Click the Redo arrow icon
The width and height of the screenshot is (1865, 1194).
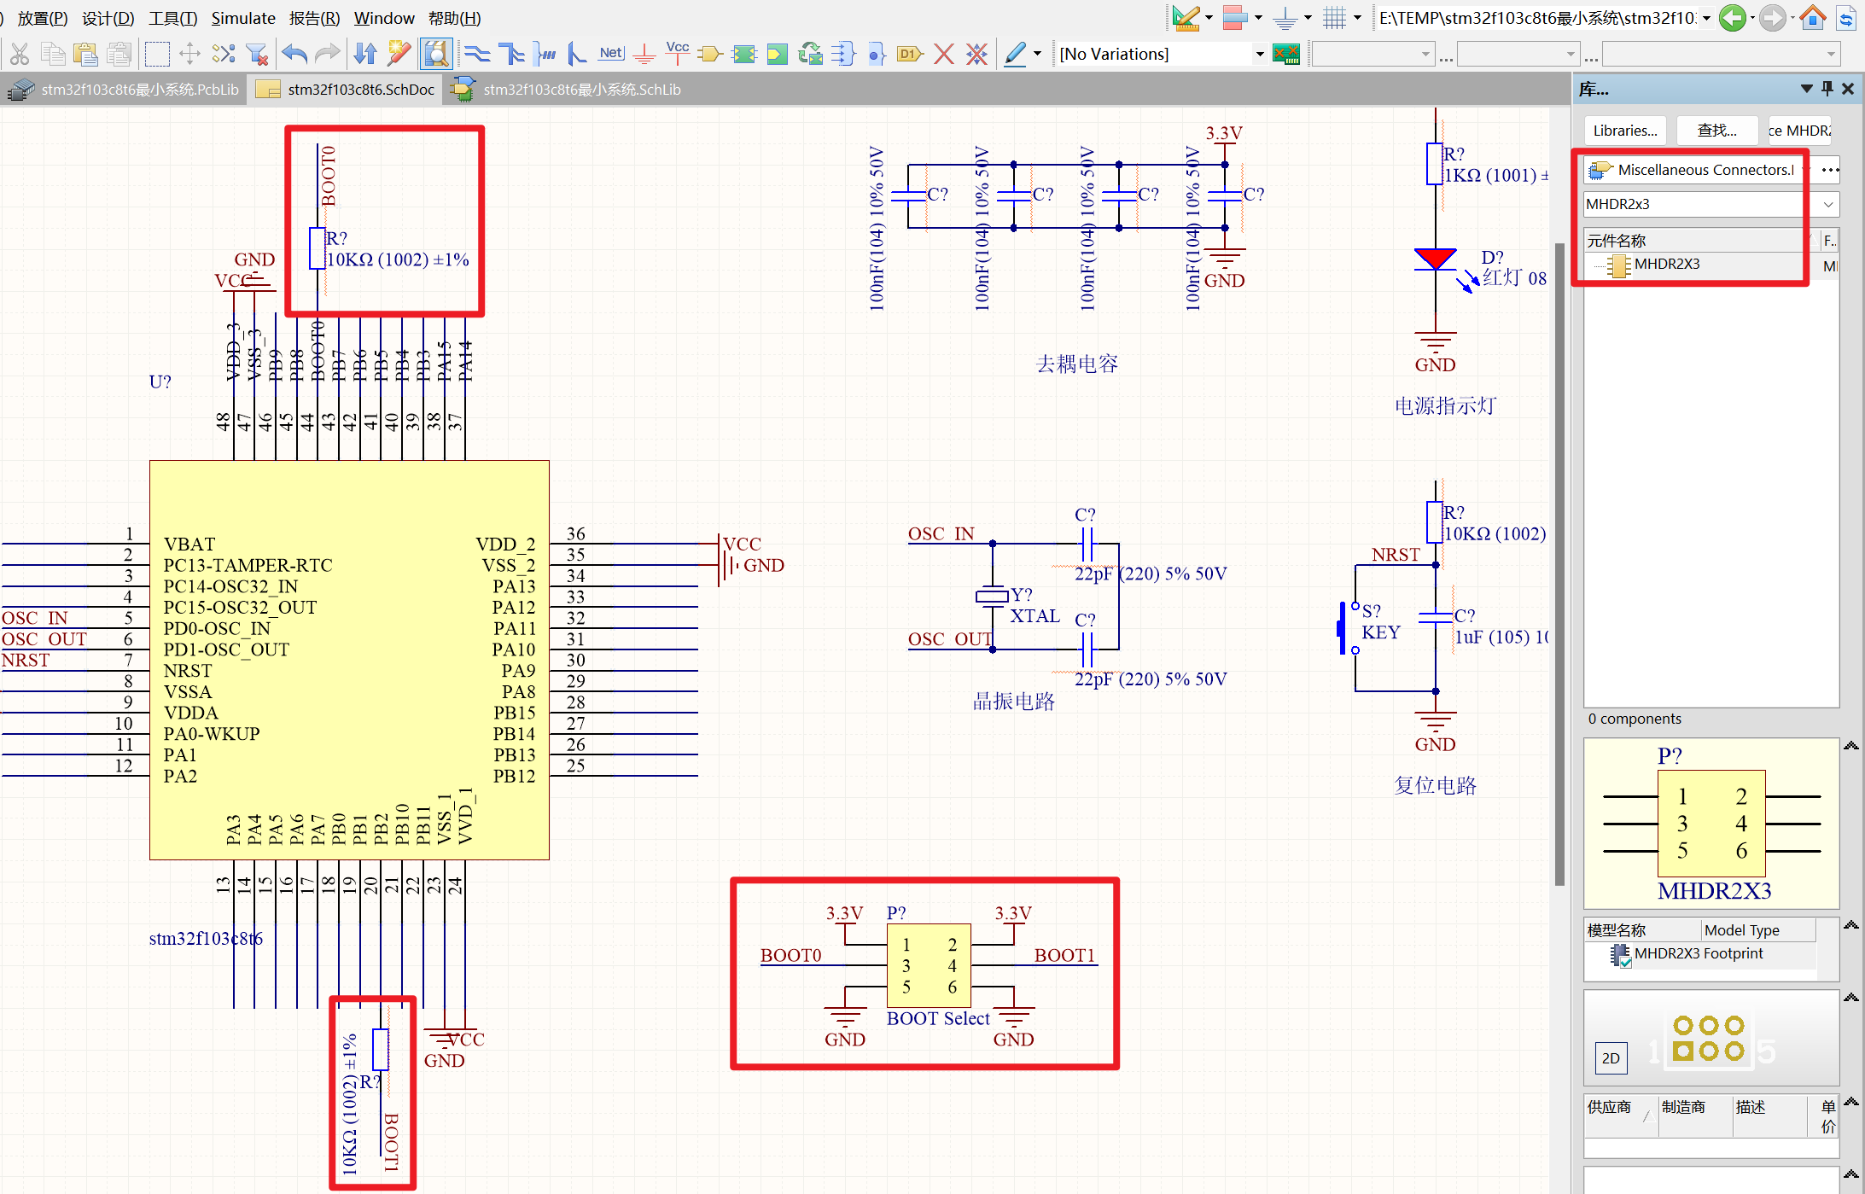(327, 55)
